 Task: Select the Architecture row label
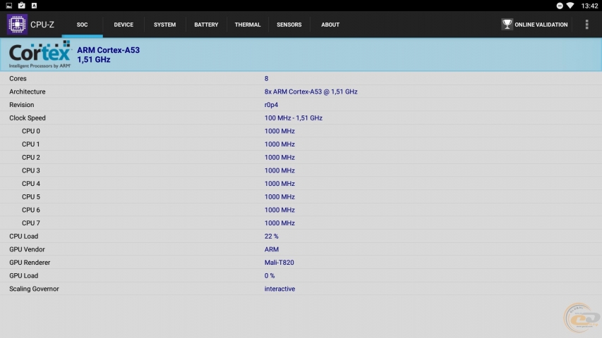tap(28, 92)
